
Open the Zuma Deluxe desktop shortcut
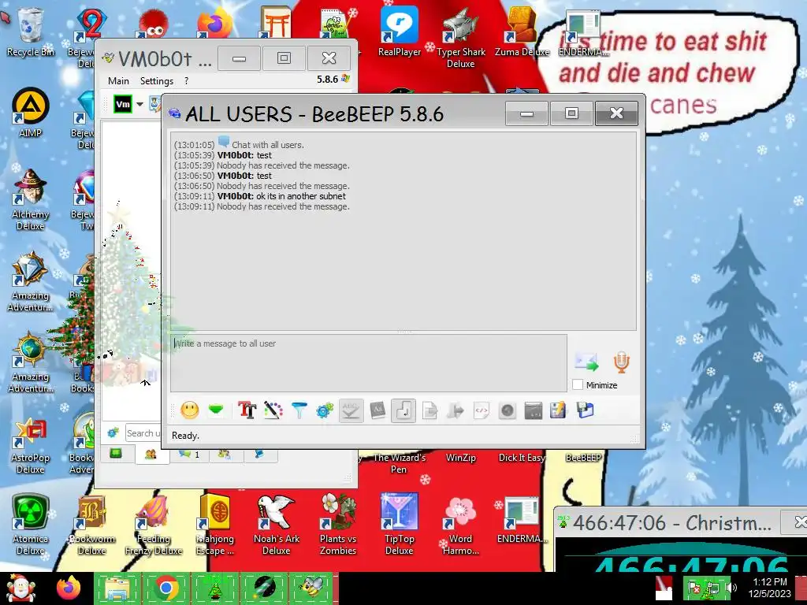(x=522, y=32)
